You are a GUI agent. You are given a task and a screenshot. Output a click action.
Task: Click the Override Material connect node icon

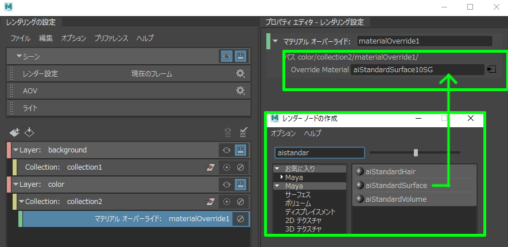point(491,69)
